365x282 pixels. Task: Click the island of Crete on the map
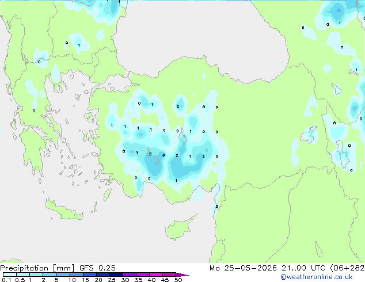click(64, 211)
